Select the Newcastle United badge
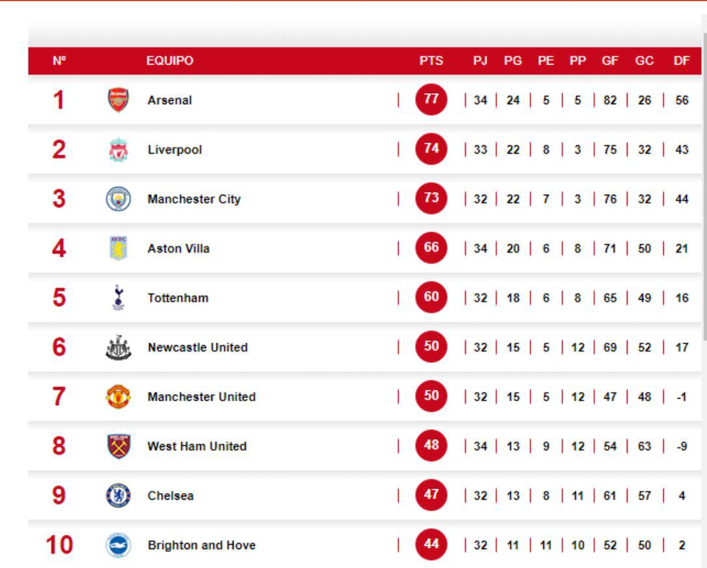707x568 pixels. pyautogui.click(x=118, y=347)
